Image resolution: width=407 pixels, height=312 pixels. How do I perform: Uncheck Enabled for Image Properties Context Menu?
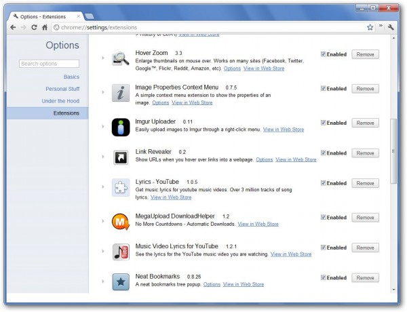pyautogui.click(x=323, y=88)
